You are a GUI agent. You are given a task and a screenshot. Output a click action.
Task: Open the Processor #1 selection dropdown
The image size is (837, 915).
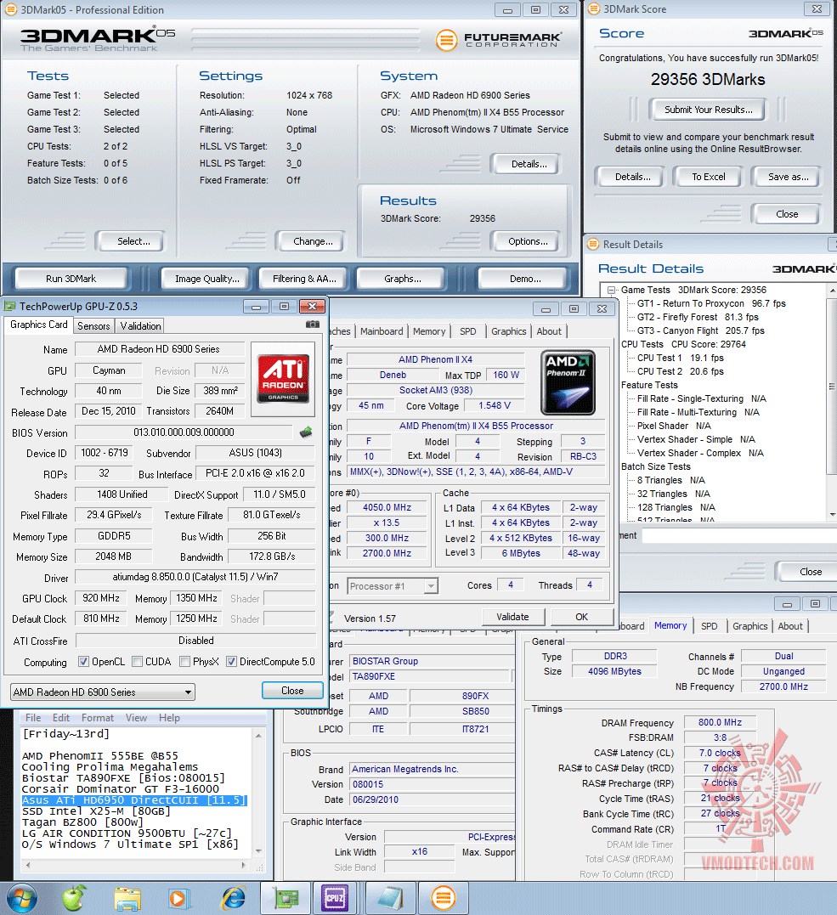pos(393,586)
